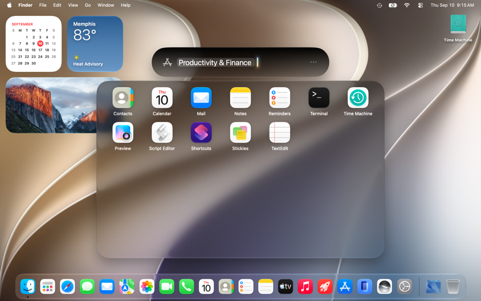The image size is (481, 301).
Task: Open the Time Machine volume on desktop
Action: click(x=458, y=29)
